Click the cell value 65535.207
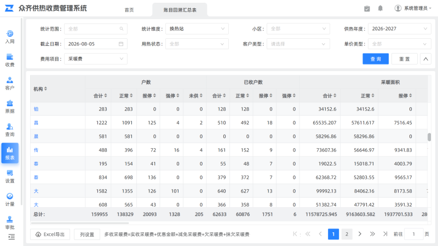 click(324, 122)
